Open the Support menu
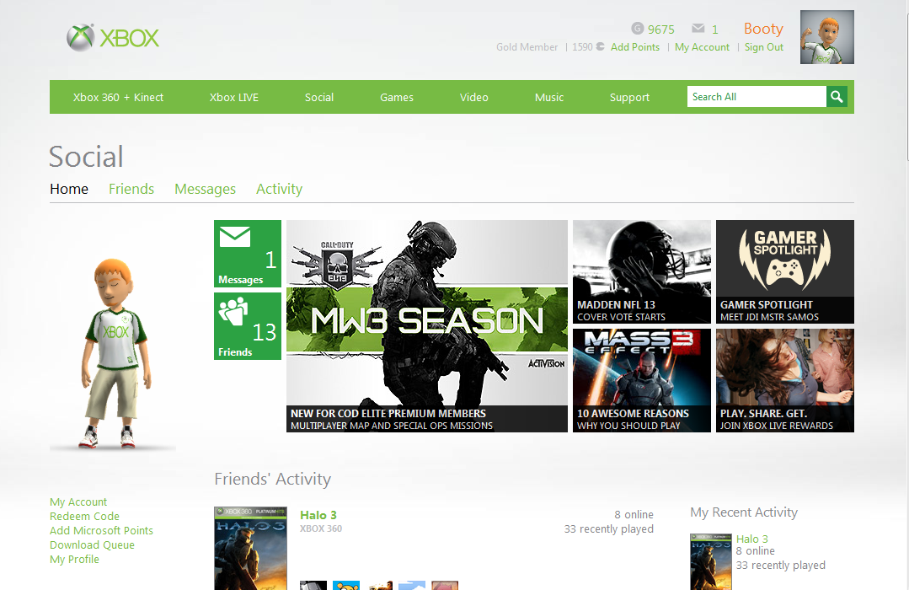 [629, 98]
